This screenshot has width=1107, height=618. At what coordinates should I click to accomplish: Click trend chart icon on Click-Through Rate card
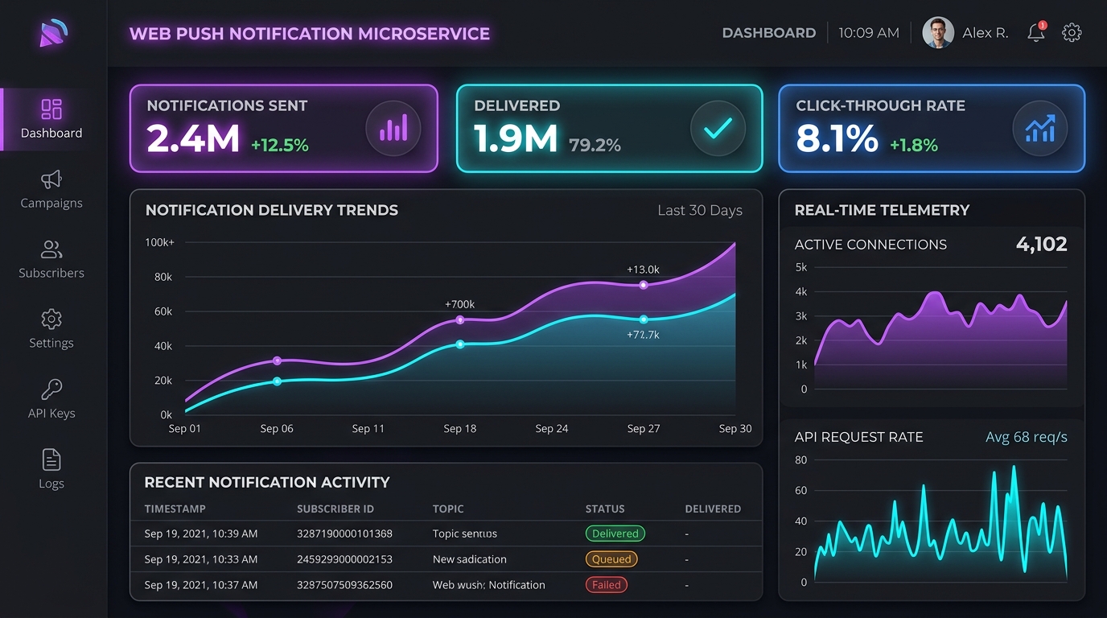tap(1040, 128)
